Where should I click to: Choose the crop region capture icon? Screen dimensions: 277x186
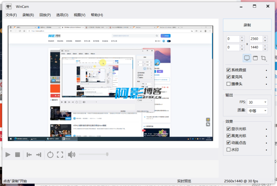click(x=263, y=58)
